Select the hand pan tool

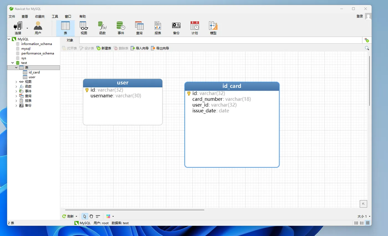pos(91,216)
